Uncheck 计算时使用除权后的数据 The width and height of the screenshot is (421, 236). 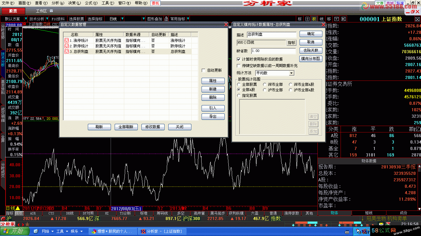239,59
